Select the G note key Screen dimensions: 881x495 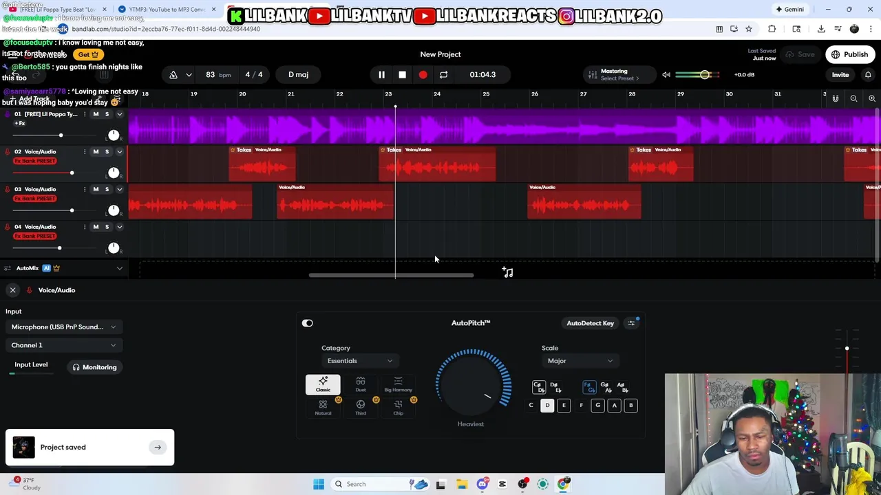(597, 406)
